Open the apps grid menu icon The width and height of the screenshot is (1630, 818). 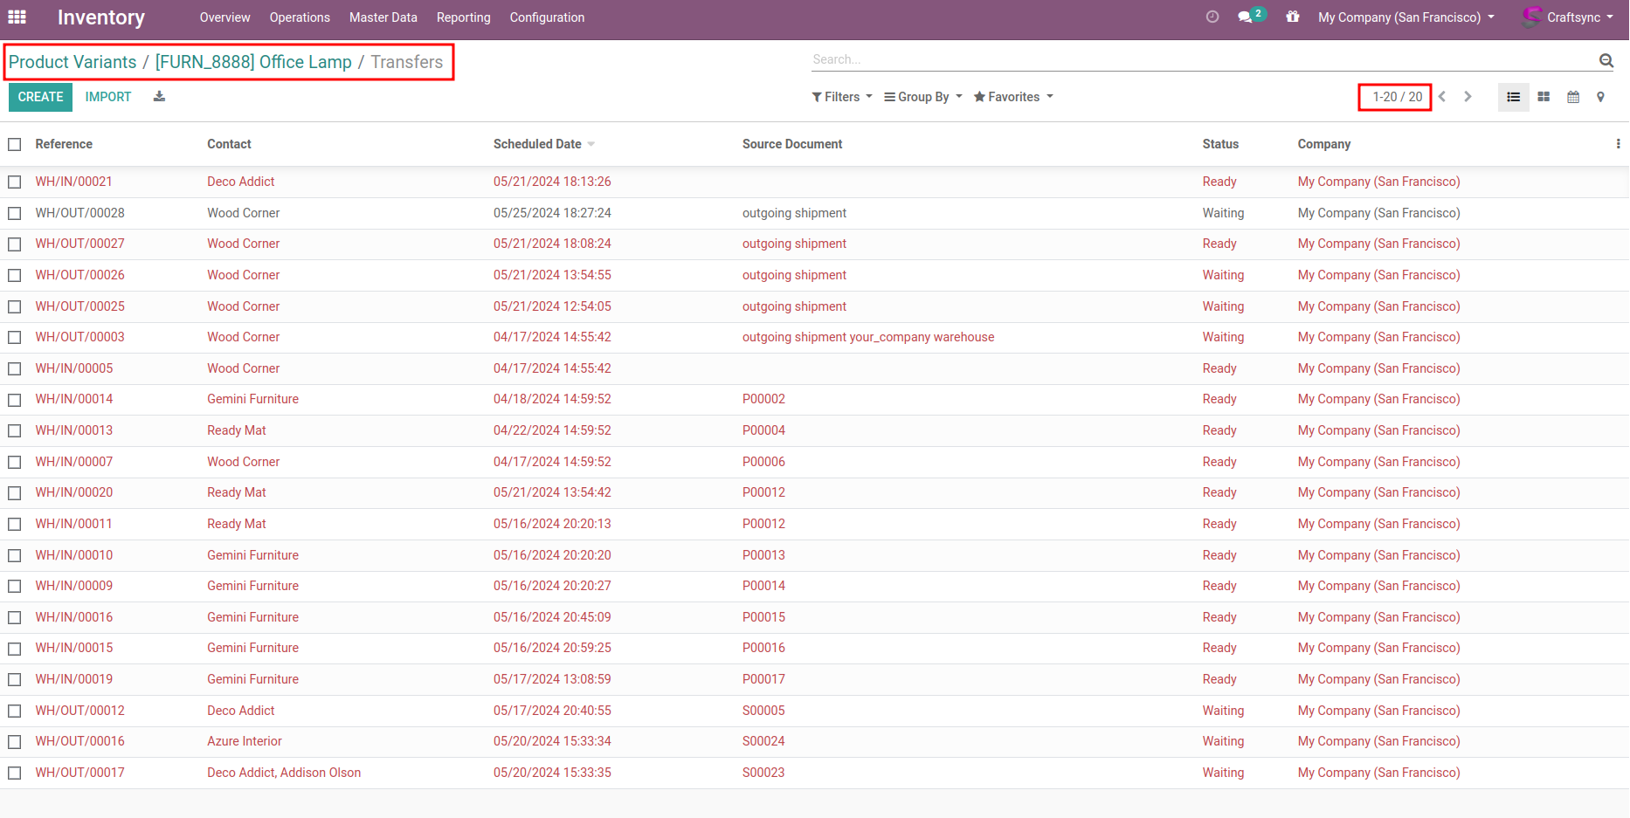pyautogui.click(x=17, y=17)
